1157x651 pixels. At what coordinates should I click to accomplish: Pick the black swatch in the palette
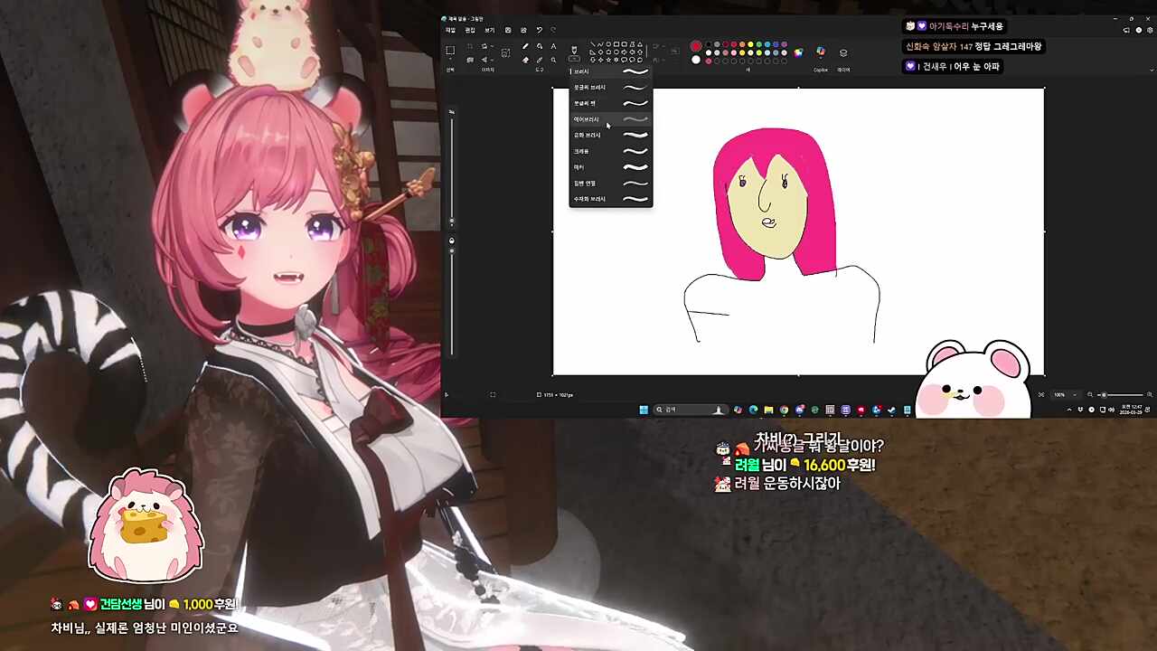(x=708, y=44)
